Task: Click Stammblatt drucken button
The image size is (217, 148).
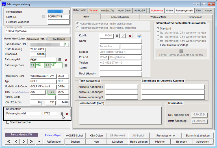Action: (x=198, y=136)
